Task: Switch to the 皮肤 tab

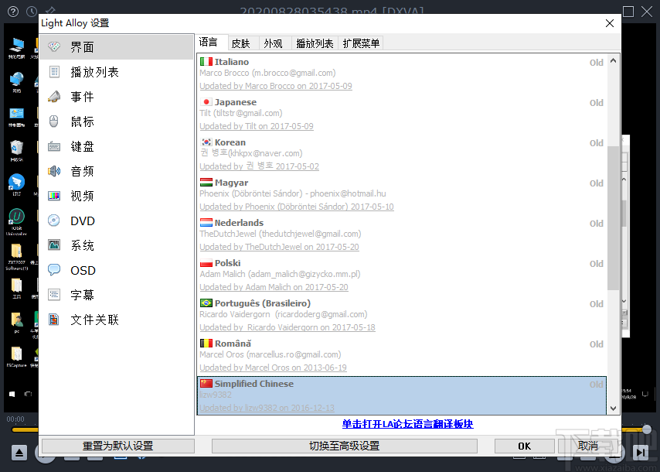Action: 240,43
